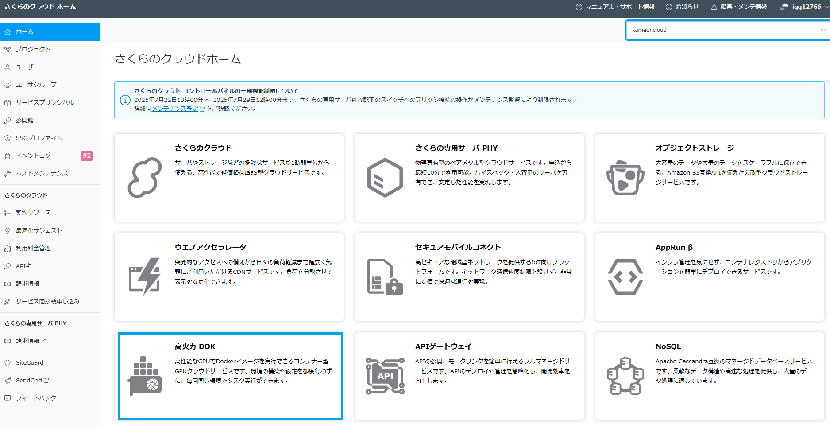Click the Project icon in the sidebar
The image size is (830, 428).
pyautogui.click(x=8, y=50)
